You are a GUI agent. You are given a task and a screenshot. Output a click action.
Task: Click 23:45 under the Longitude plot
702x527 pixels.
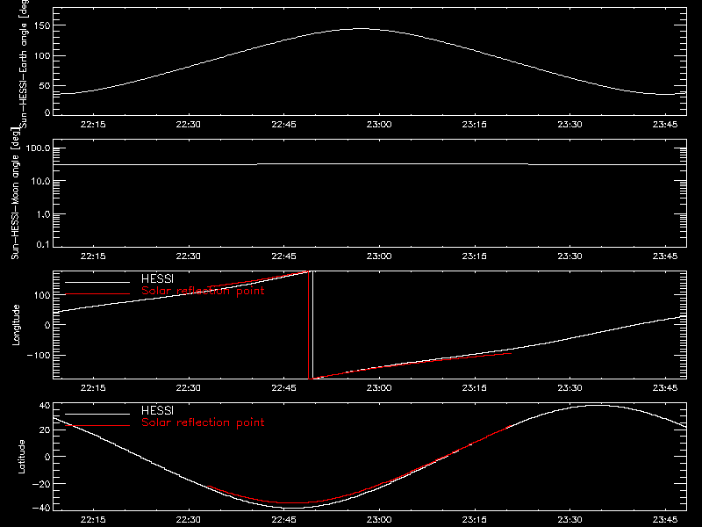tap(665, 388)
